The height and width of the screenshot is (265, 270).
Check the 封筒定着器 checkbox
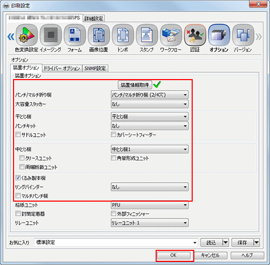tap(18, 214)
